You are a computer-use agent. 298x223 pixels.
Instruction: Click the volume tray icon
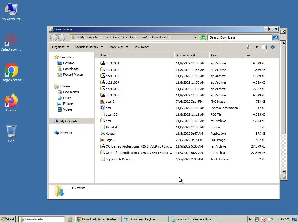click(270, 219)
